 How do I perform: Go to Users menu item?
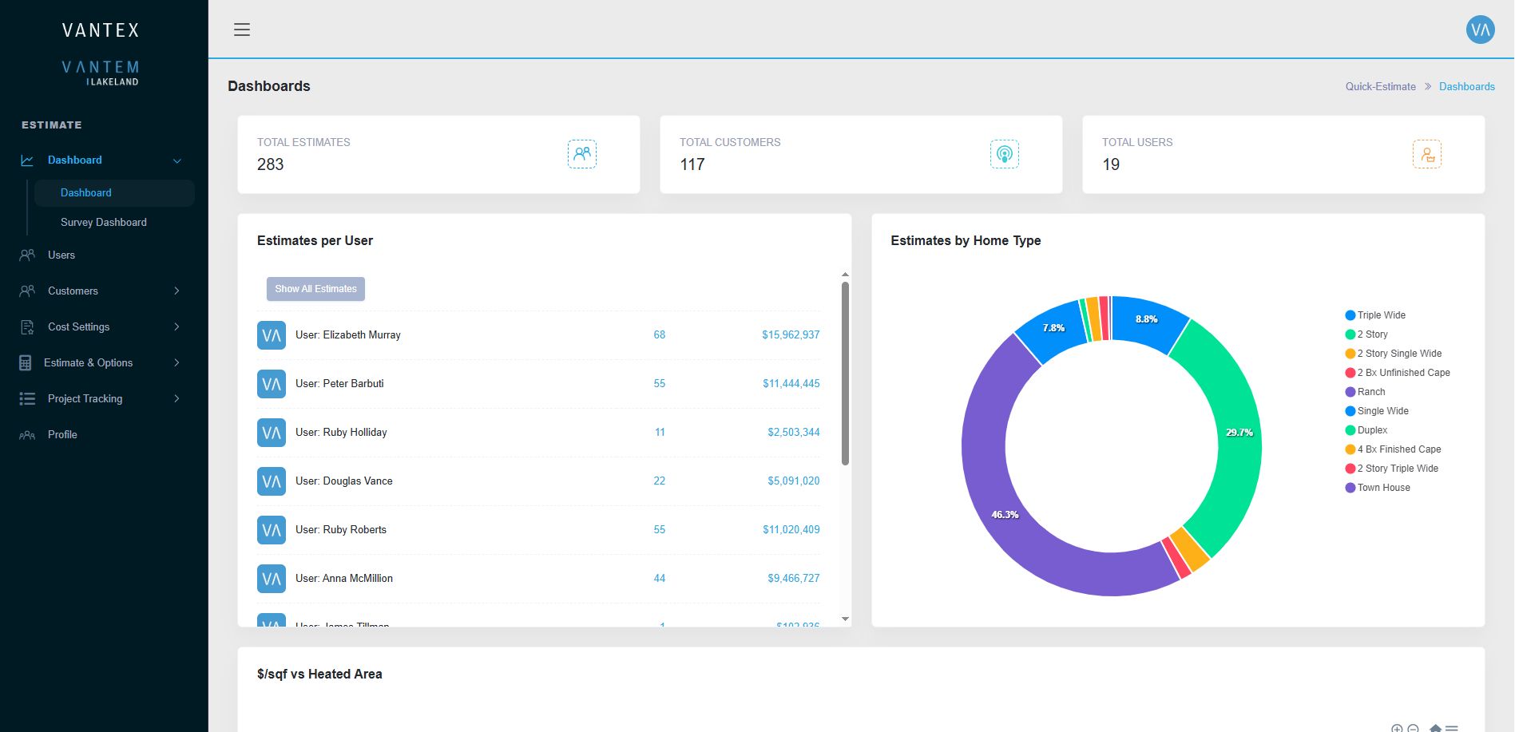(61, 255)
